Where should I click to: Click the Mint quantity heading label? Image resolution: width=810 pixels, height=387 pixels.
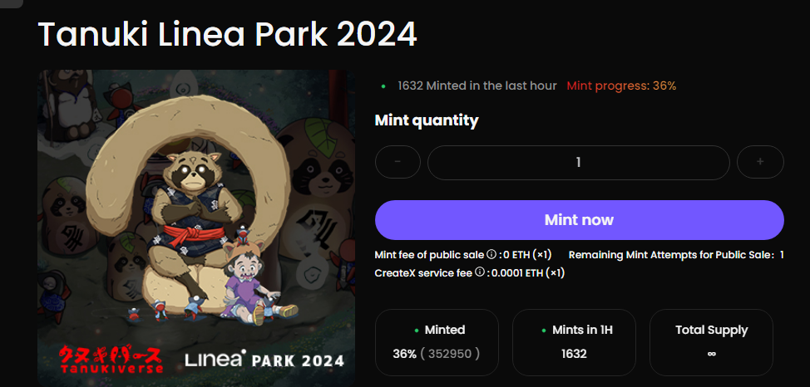pyautogui.click(x=427, y=120)
